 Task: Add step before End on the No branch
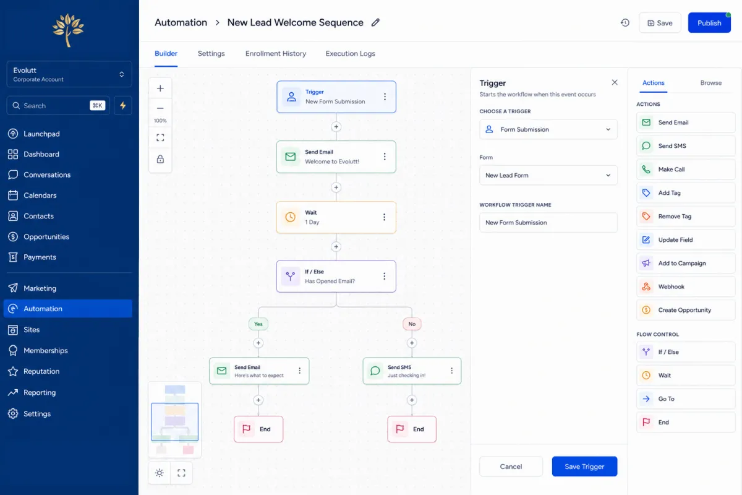pos(412,400)
